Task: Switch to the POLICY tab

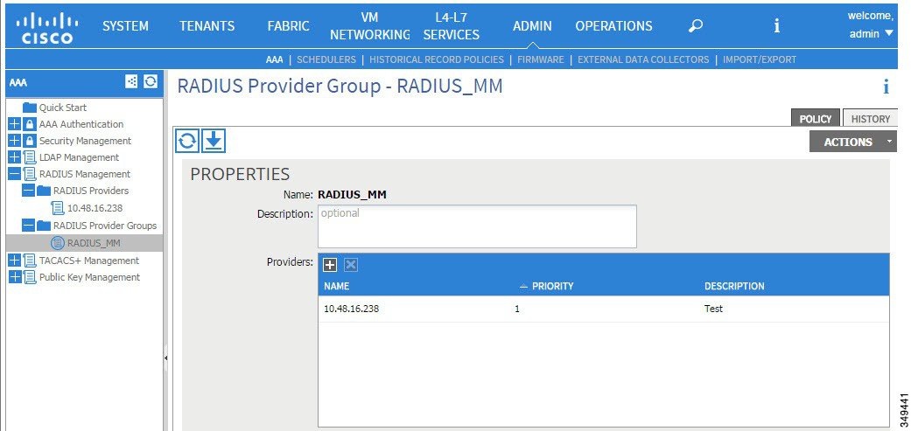Action: [x=815, y=118]
